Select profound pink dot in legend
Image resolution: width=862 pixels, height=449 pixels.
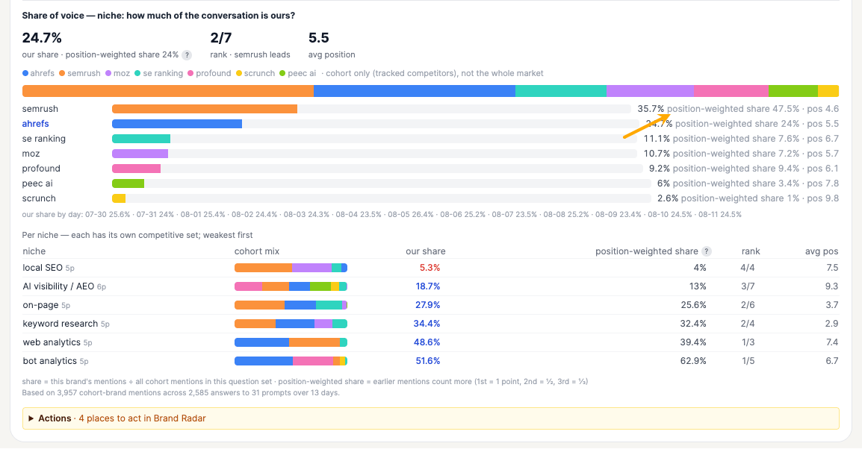pos(190,73)
